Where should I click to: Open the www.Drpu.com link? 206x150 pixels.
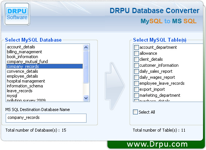pyautogui.click(x=157, y=144)
